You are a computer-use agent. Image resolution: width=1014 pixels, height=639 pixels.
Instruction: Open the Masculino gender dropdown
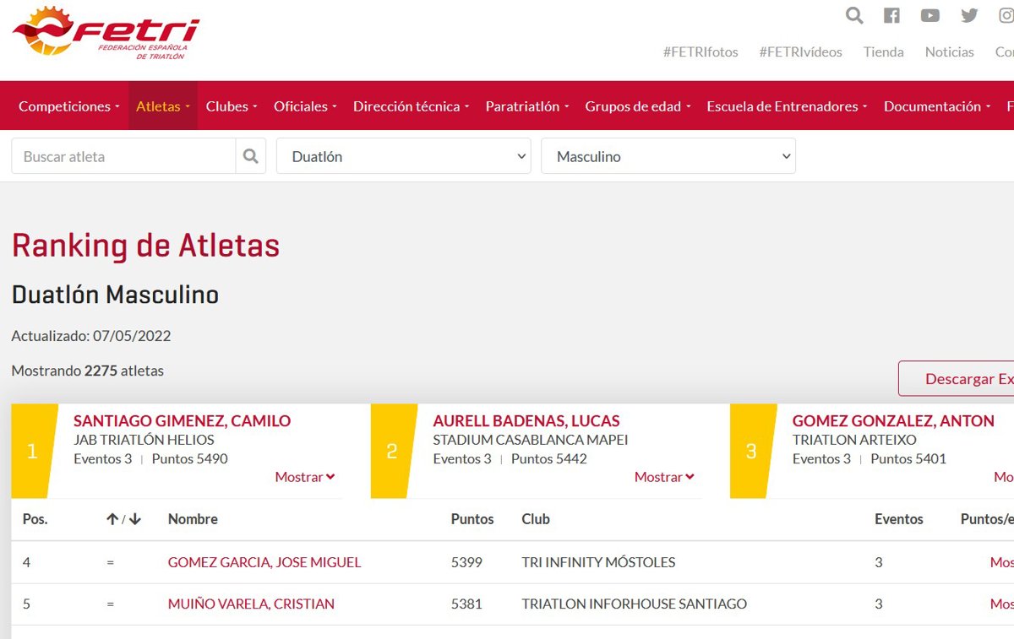pyautogui.click(x=668, y=156)
